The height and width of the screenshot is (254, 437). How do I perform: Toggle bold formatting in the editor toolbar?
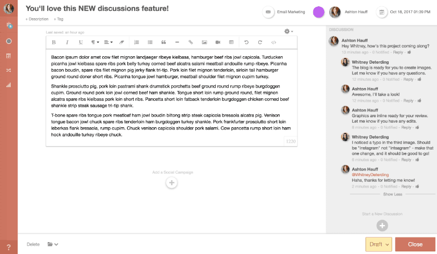click(54, 42)
